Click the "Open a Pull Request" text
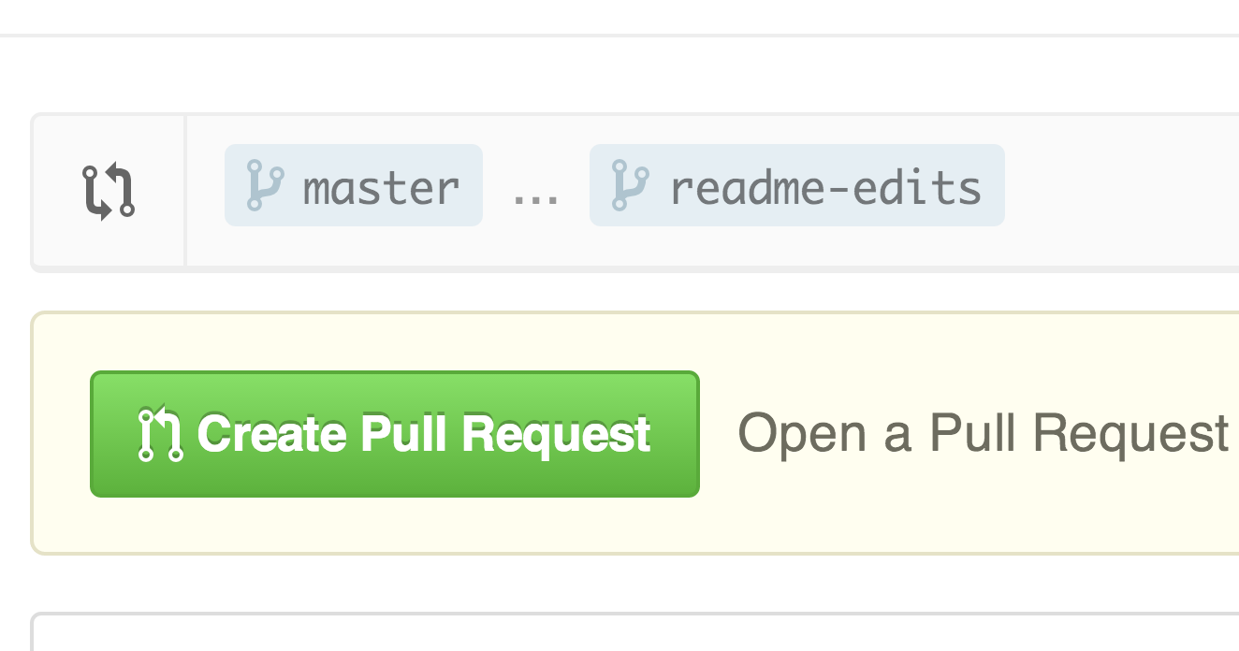The height and width of the screenshot is (651, 1239). click(983, 433)
